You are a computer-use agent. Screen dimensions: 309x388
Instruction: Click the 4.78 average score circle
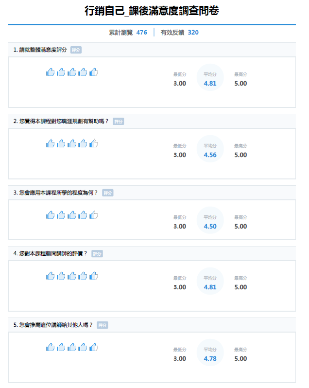210,353
